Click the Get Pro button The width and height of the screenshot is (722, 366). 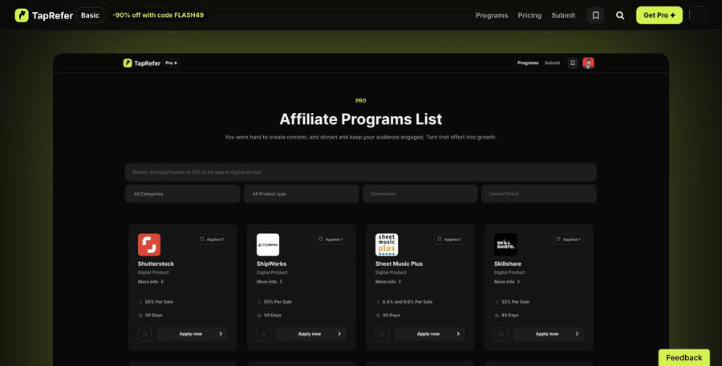[659, 15]
